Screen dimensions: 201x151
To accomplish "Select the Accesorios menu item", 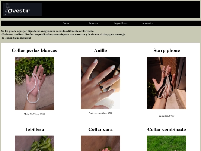I will coord(148,23).
